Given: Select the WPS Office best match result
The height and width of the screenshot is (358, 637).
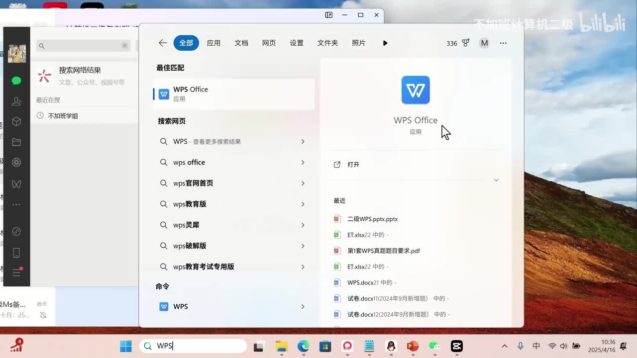Looking at the screenshot, I should [234, 94].
